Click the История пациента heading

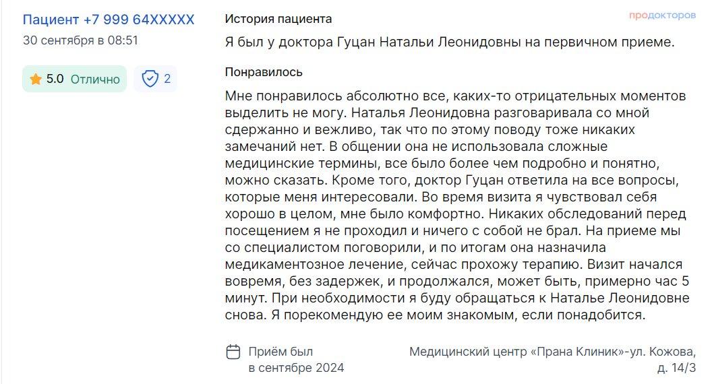(x=278, y=19)
